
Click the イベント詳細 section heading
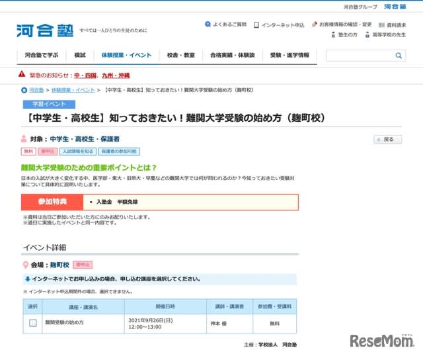click(45, 247)
